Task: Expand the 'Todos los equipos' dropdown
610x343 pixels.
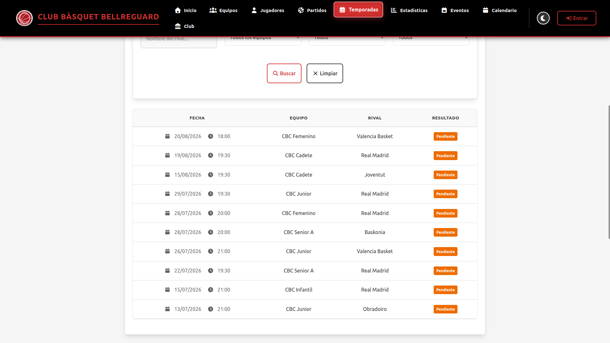Action: click(263, 41)
